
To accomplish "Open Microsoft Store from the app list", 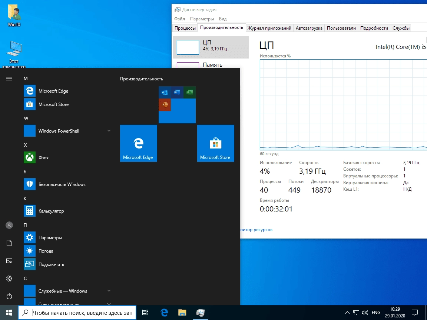I will coord(67,104).
